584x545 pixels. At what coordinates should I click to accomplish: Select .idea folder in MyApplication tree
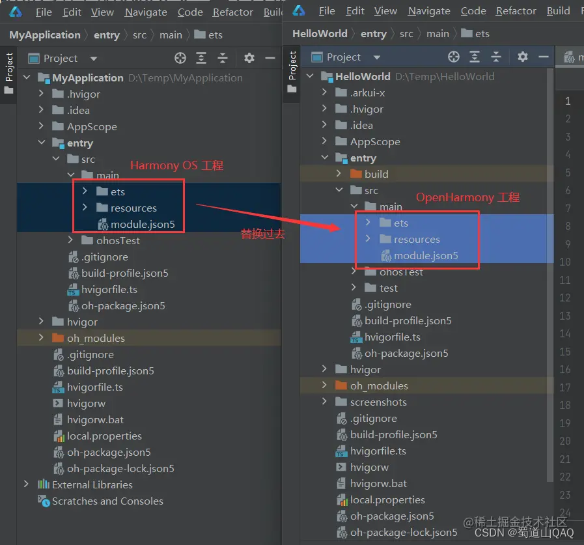(x=71, y=110)
